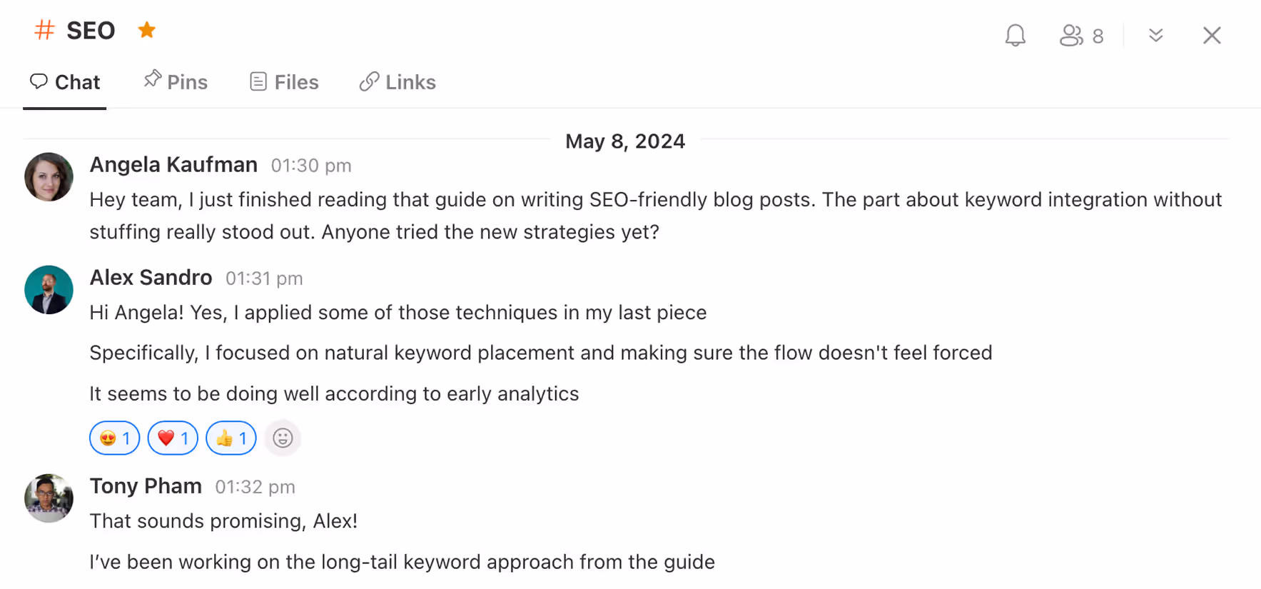Open the channel members list

coord(1081,35)
